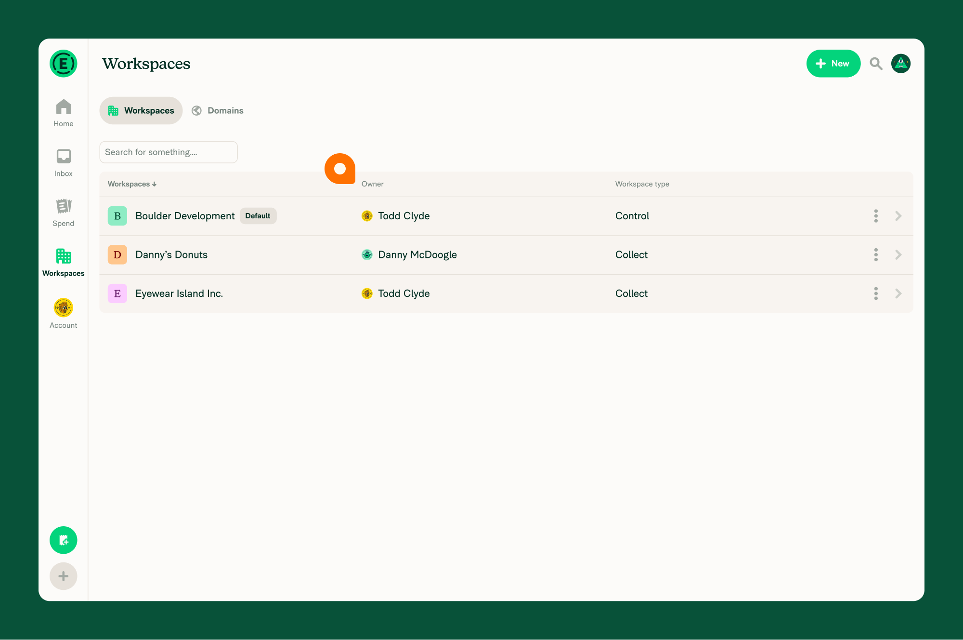Screen dimensions: 963x640
Task: Click the B workspace avatar
Action: 117,216
